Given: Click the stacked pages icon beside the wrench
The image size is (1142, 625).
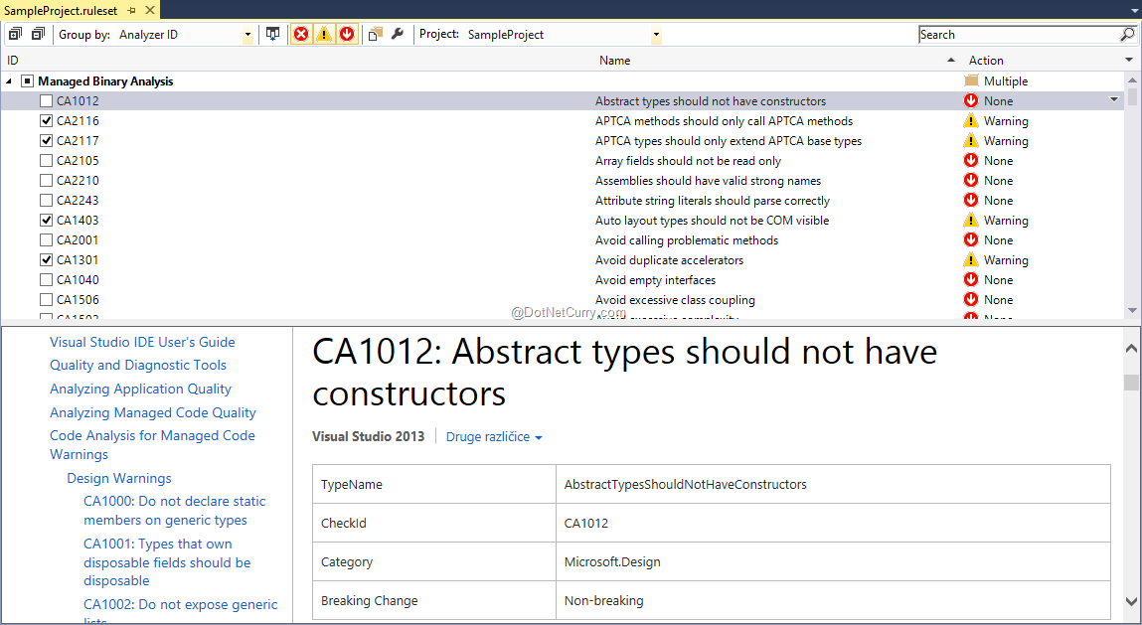Looking at the screenshot, I should pos(375,34).
